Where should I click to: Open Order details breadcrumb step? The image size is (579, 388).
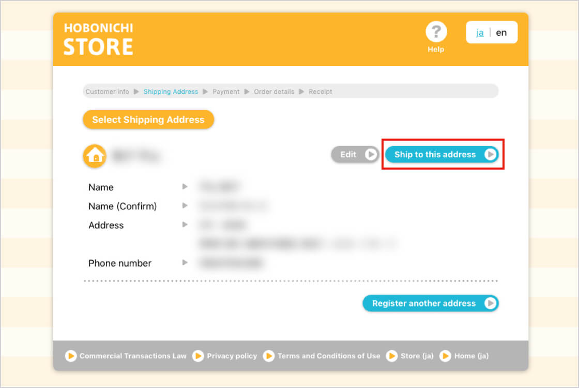click(274, 92)
